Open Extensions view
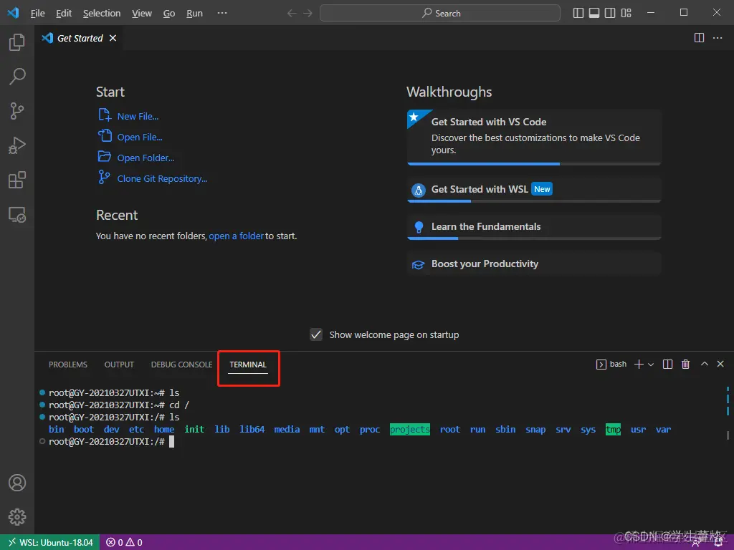 [17, 180]
